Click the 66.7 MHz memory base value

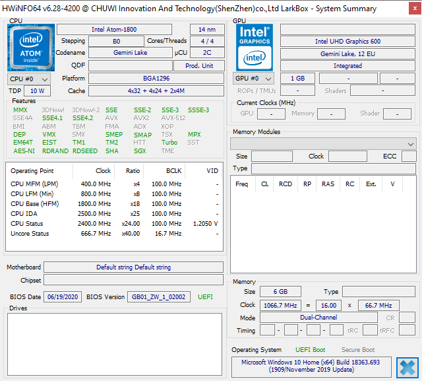378,306
